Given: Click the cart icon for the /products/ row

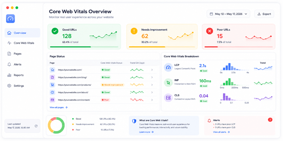Looking at the screenshot, I should [x=52, y=85].
